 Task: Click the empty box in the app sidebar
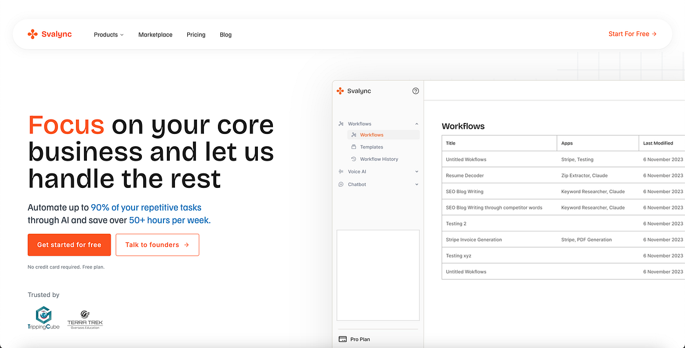pyautogui.click(x=378, y=275)
